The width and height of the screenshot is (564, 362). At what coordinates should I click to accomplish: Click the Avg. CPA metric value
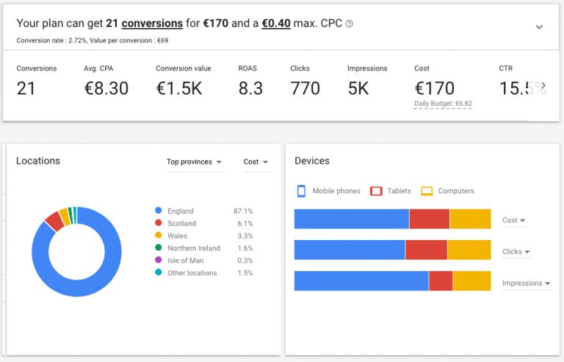click(x=106, y=89)
